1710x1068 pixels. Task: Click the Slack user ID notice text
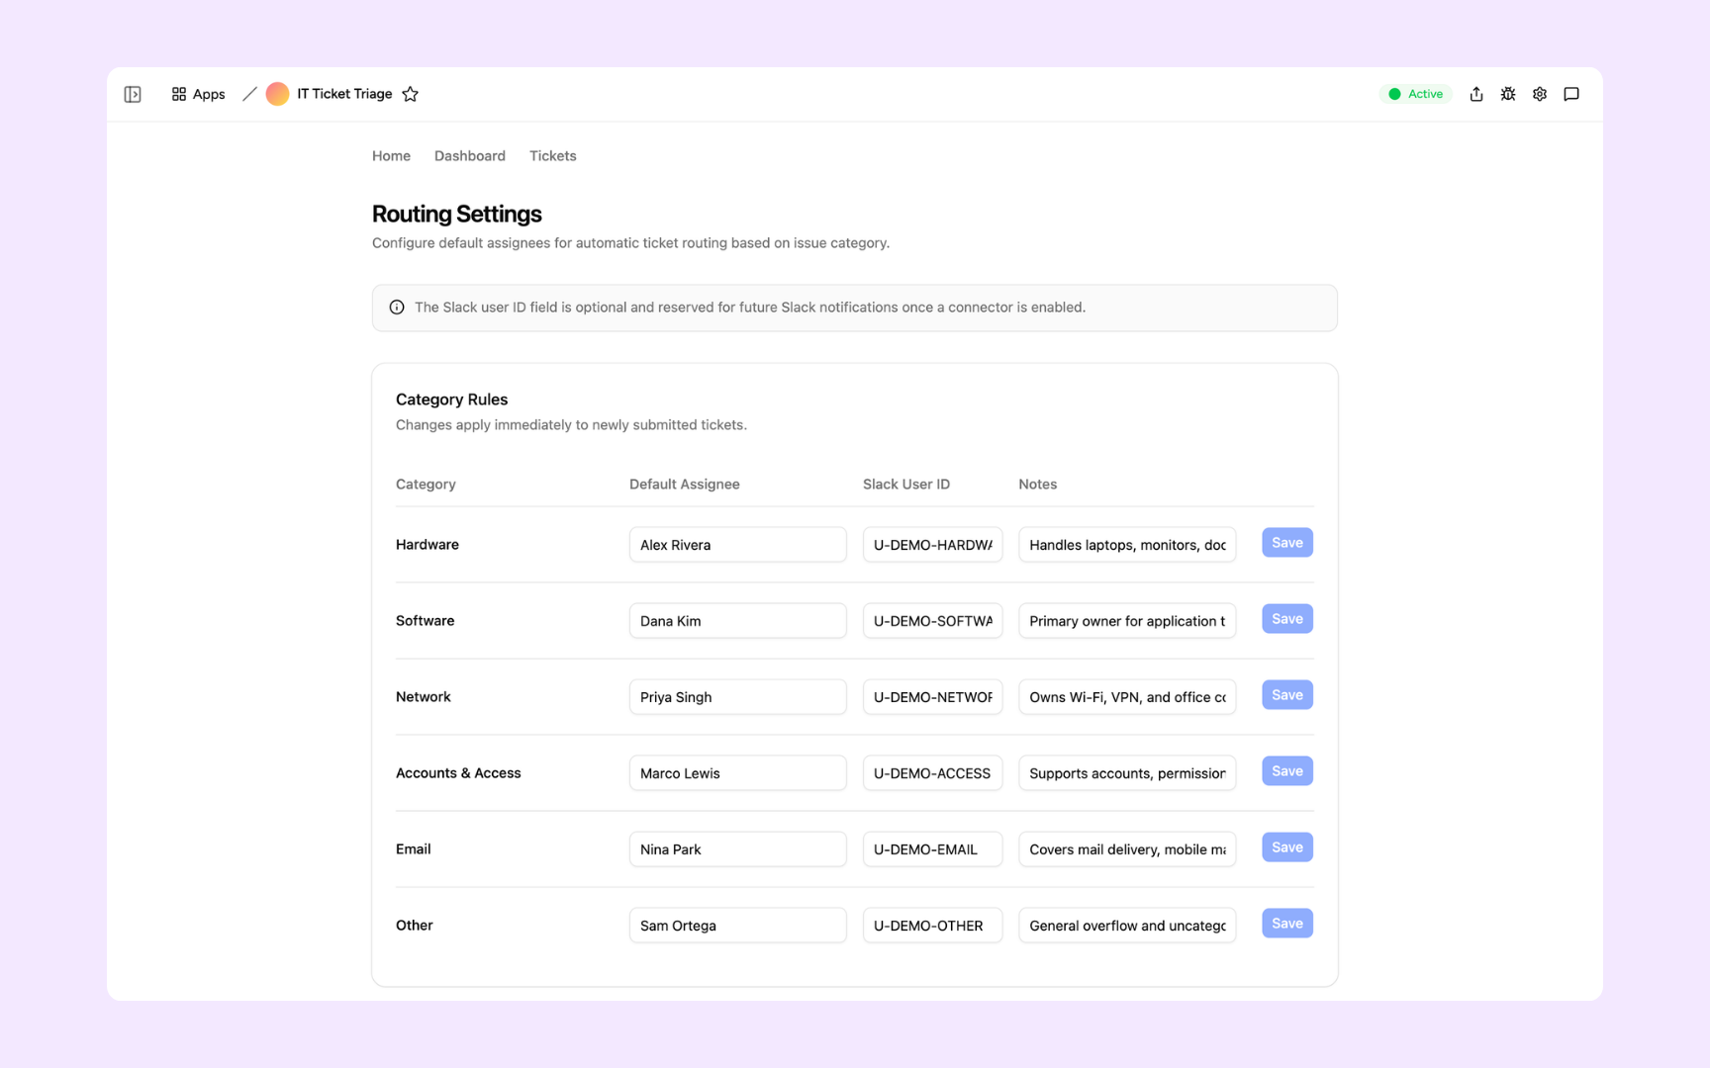tap(750, 308)
